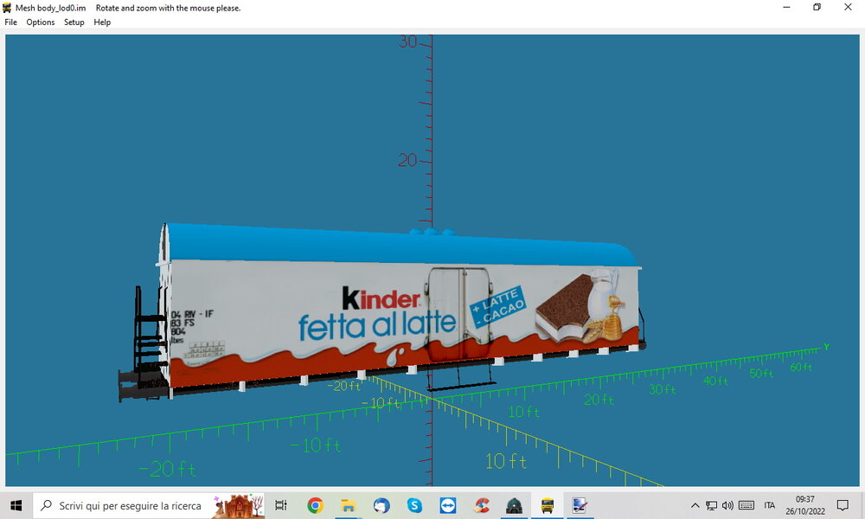Click the '30 ft' label on the Y axis

click(x=663, y=389)
